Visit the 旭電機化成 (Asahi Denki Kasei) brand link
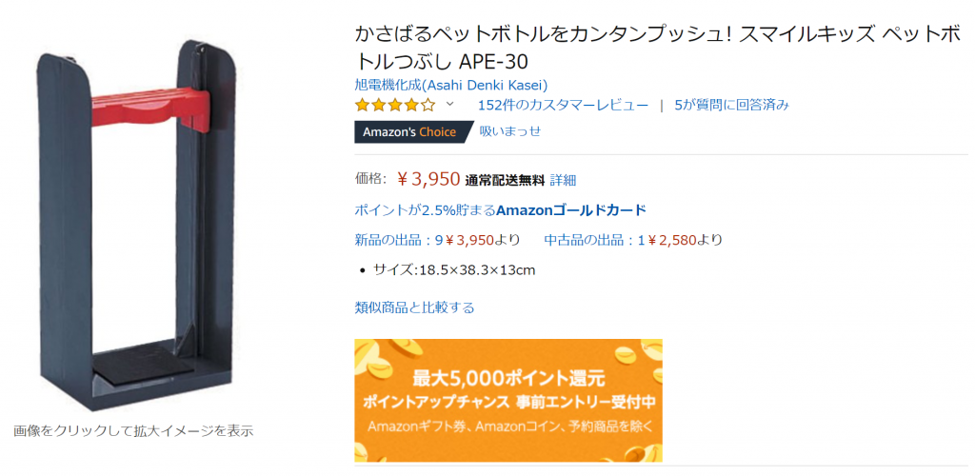This screenshot has width=975, height=476. tap(450, 85)
